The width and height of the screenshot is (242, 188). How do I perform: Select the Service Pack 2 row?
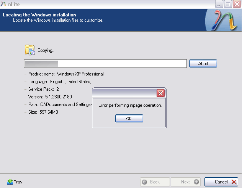click(44, 89)
